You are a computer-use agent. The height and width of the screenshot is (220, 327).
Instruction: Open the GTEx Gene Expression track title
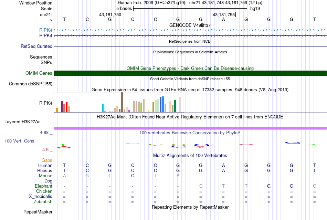190,90
